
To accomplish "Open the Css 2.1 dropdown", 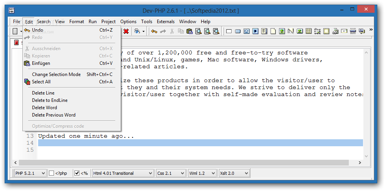I will point(171,173).
